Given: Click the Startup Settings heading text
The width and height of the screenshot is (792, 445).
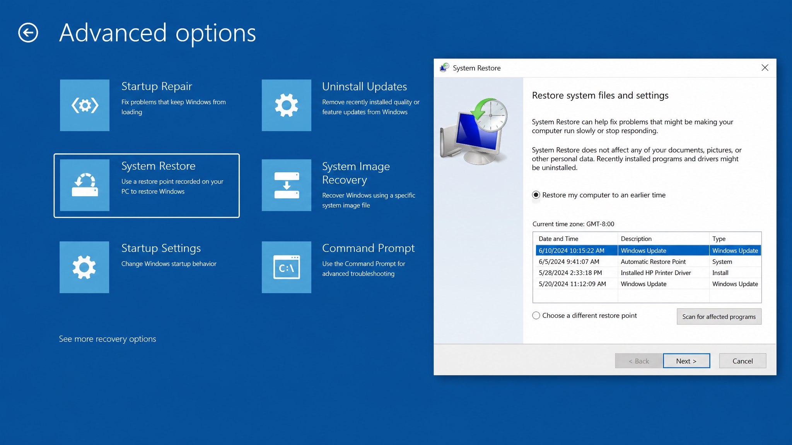Looking at the screenshot, I should pyautogui.click(x=161, y=248).
